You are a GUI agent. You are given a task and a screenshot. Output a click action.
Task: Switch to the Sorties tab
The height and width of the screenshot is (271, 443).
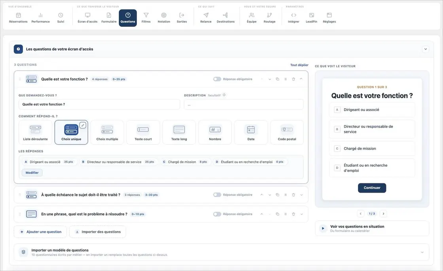click(x=182, y=18)
